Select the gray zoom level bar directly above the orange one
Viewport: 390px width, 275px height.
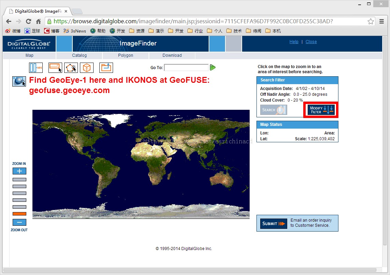(19, 207)
